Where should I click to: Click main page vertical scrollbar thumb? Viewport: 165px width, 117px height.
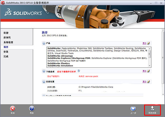point(163,58)
